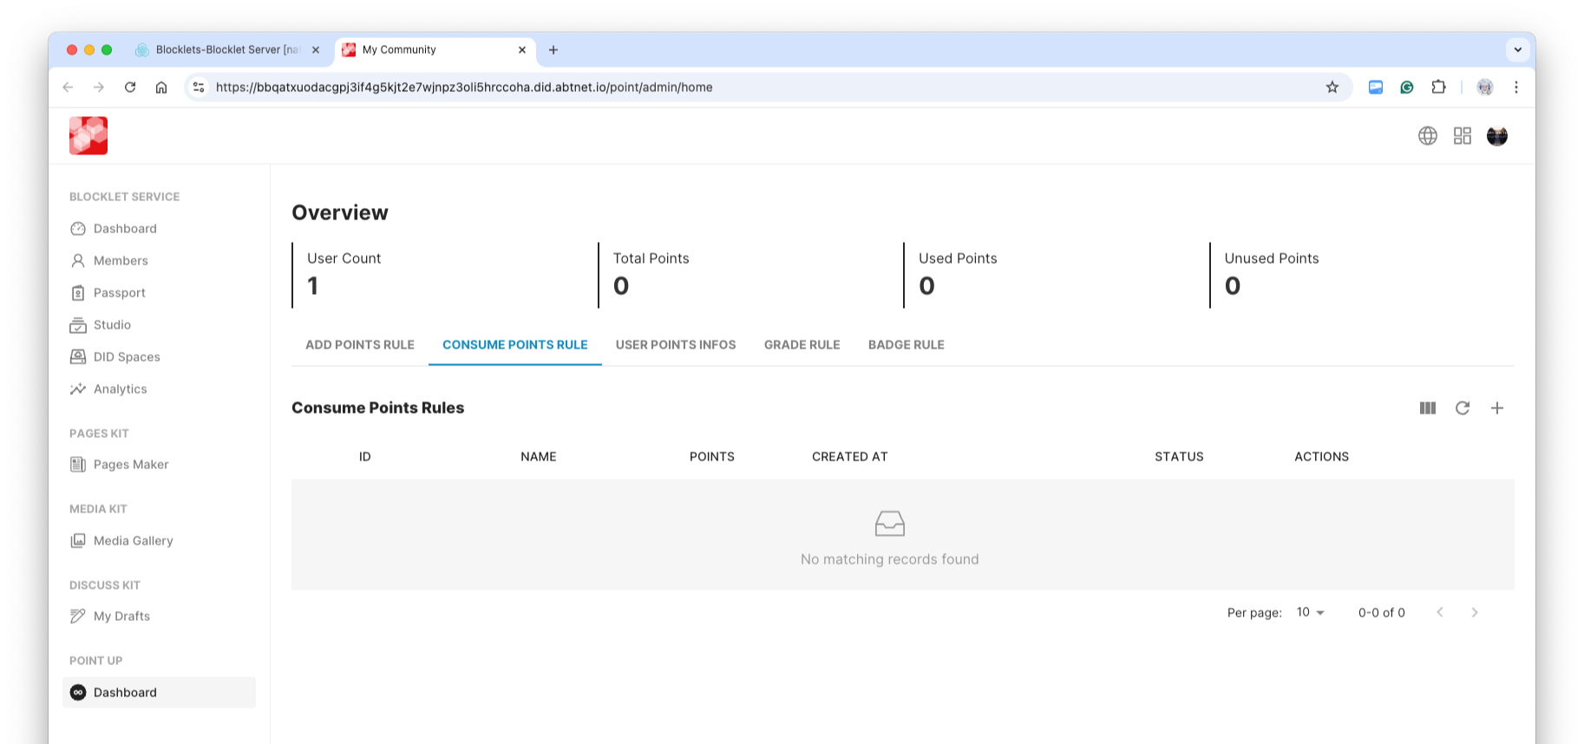Viewport: 1584px width, 744px height.
Task: Select the User Points Infos tab
Action: [675, 345]
